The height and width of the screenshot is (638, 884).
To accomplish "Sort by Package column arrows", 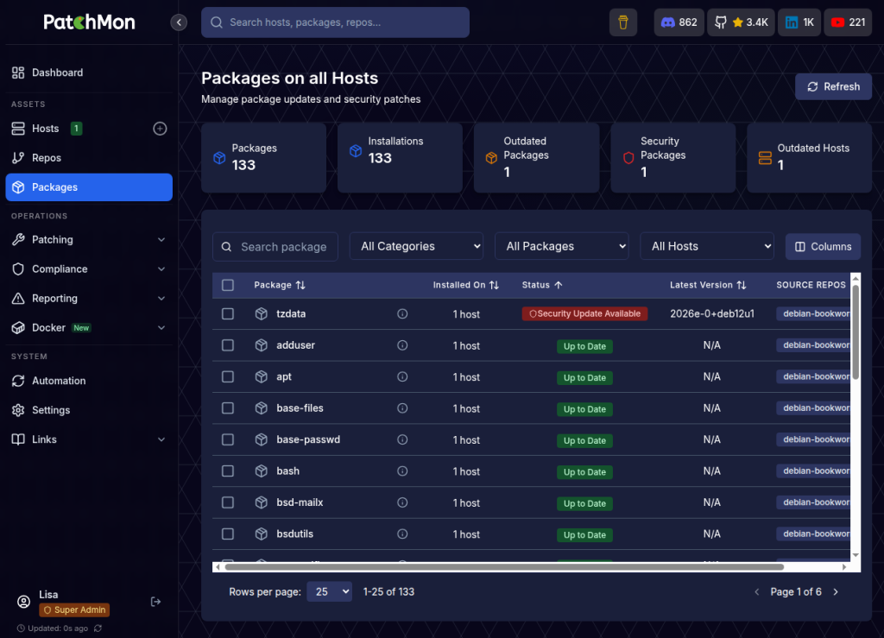I will click(300, 285).
